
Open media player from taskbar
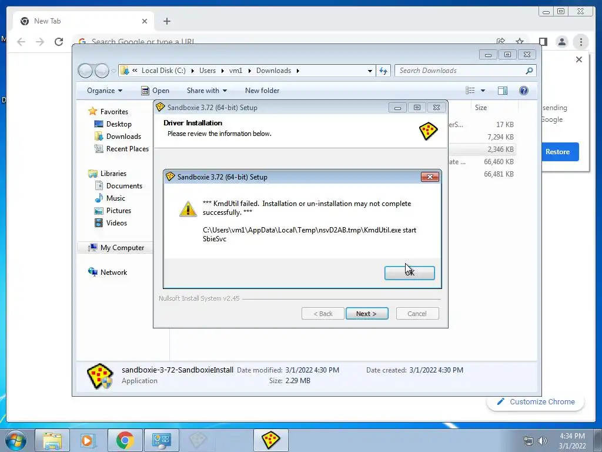click(x=88, y=440)
